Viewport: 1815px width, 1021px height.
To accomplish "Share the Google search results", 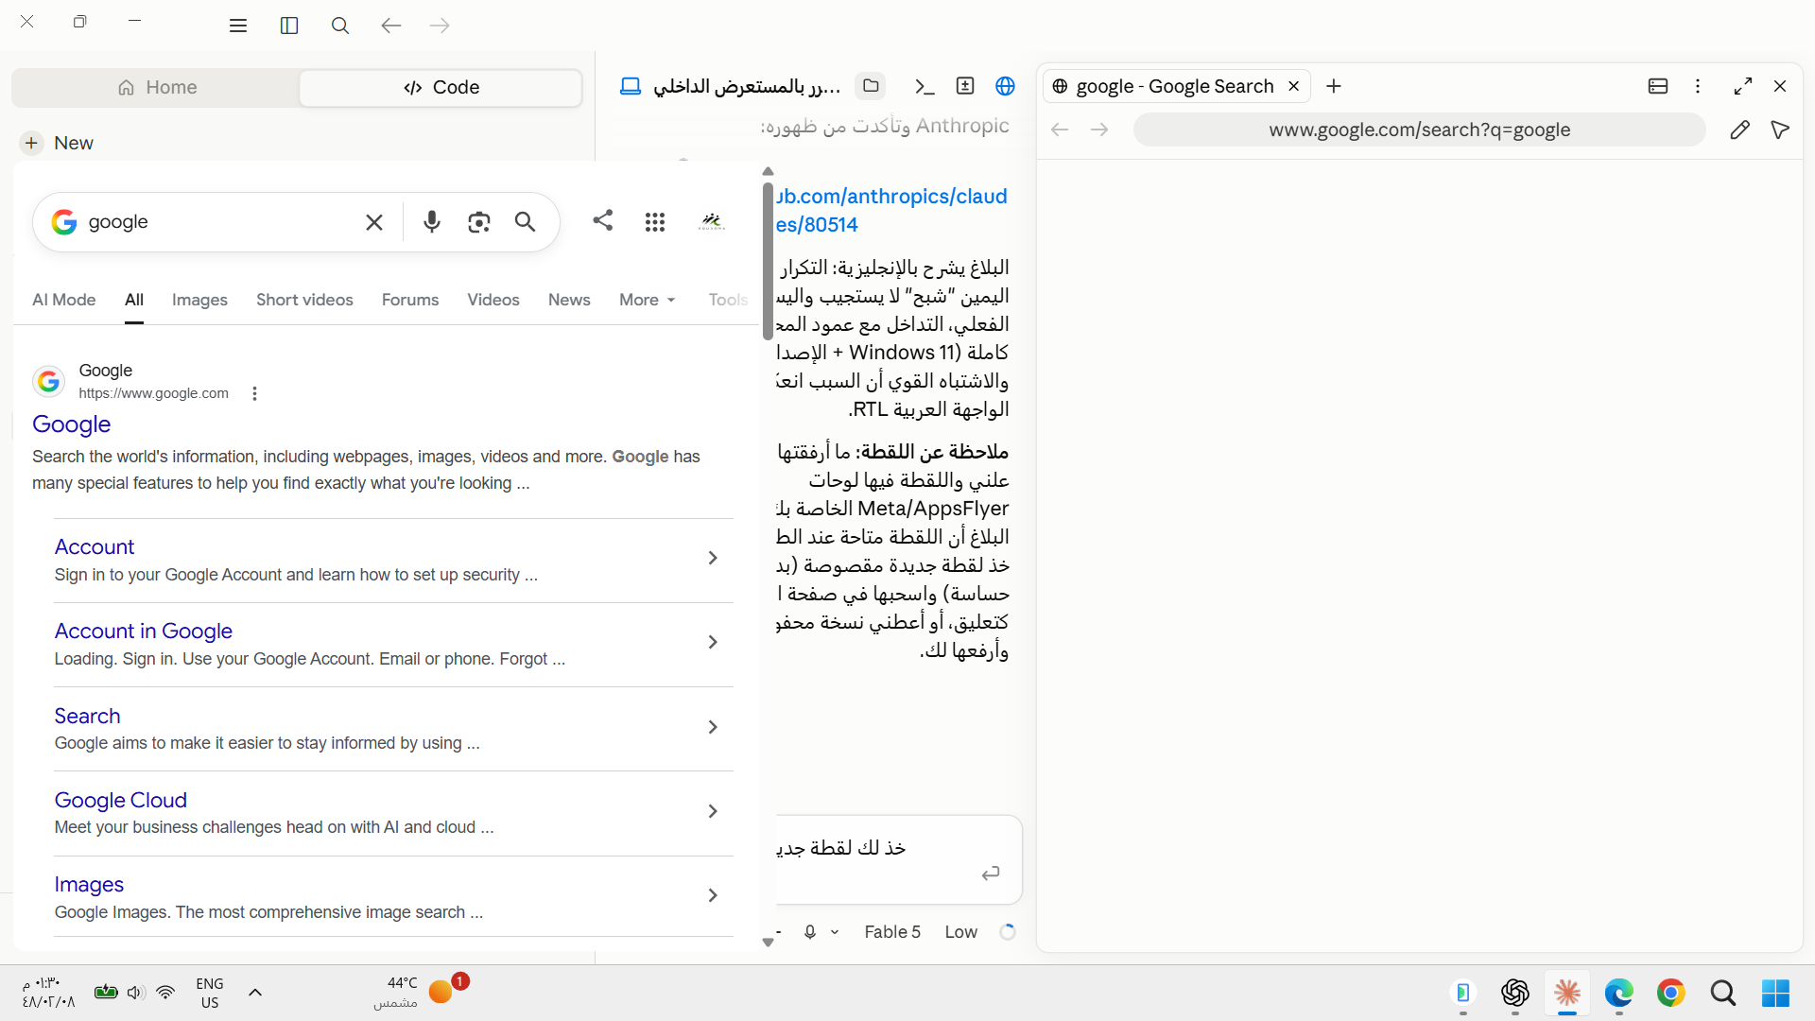I will click(x=603, y=220).
